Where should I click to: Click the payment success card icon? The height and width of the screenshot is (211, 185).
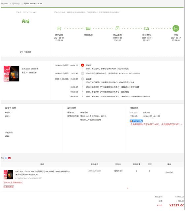coord(88,28)
